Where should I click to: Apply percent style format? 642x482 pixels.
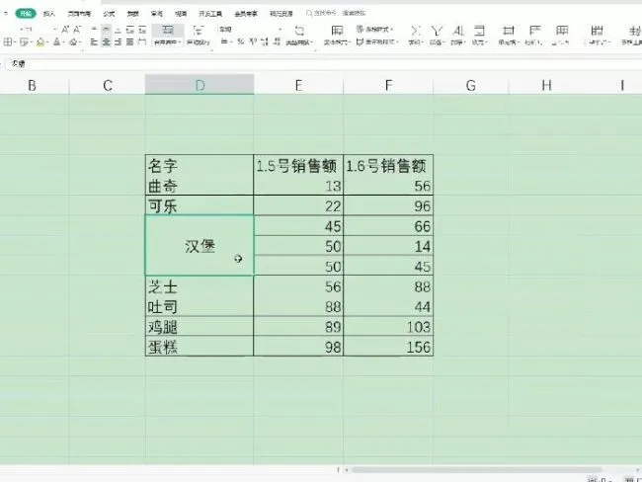[241, 41]
